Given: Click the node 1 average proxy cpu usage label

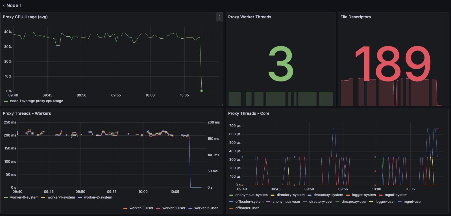Looking at the screenshot, I should tap(36, 101).
